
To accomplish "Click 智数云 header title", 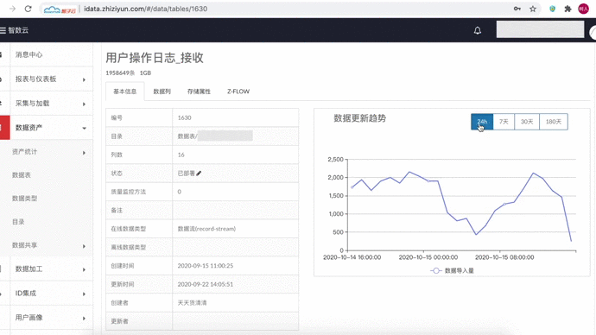I will tap(18, 30).
